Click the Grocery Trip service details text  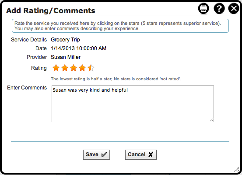65,40
